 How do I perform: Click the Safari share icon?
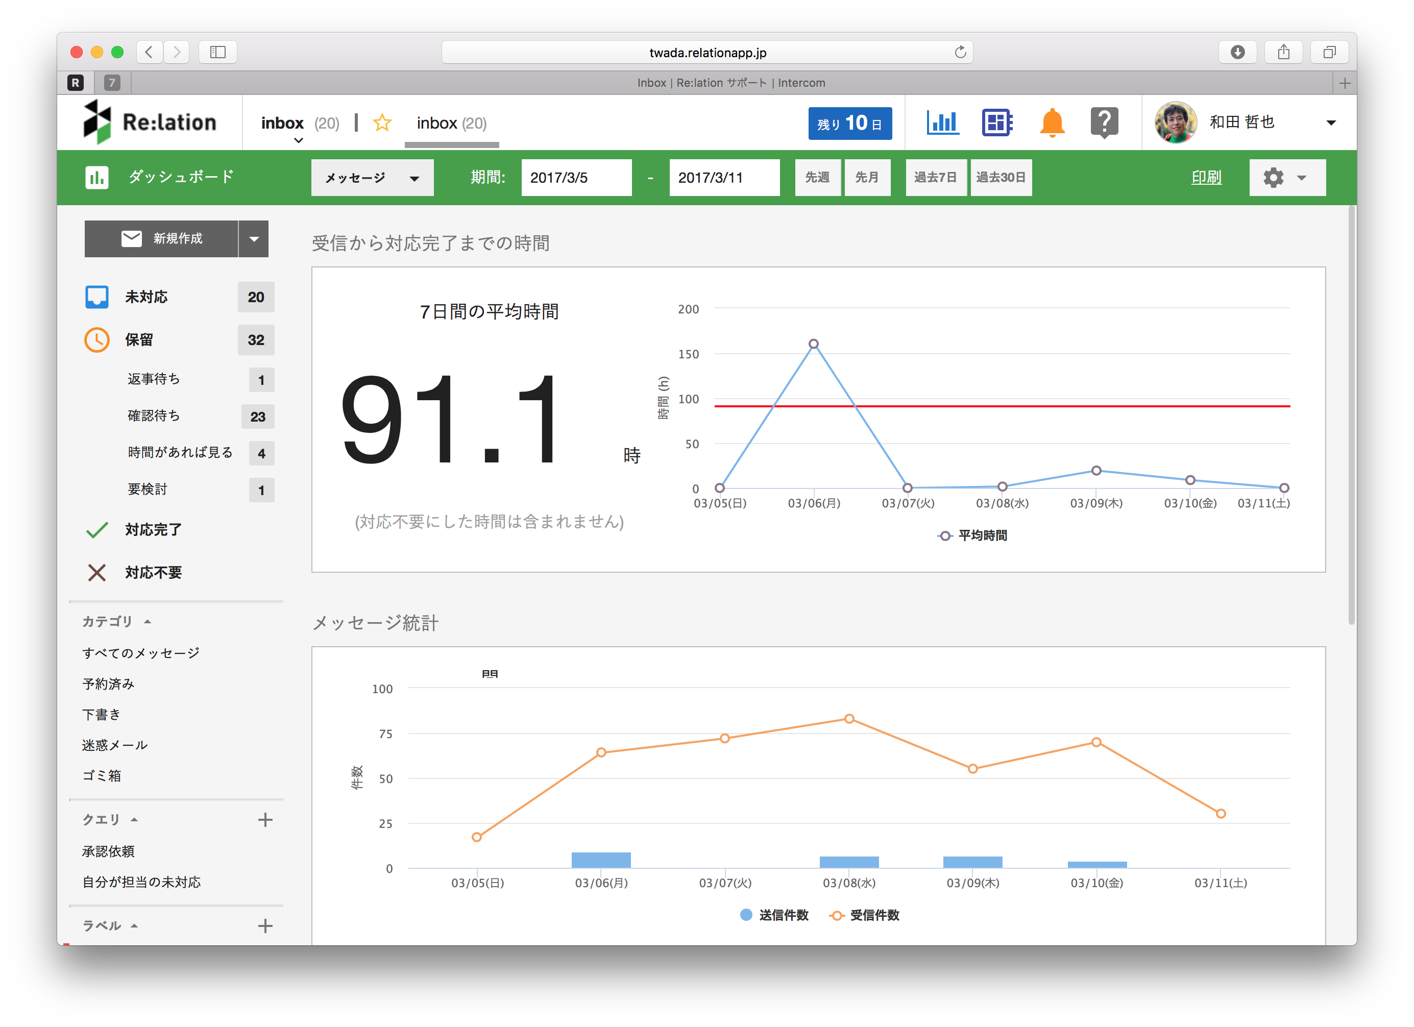(1283, 52)
